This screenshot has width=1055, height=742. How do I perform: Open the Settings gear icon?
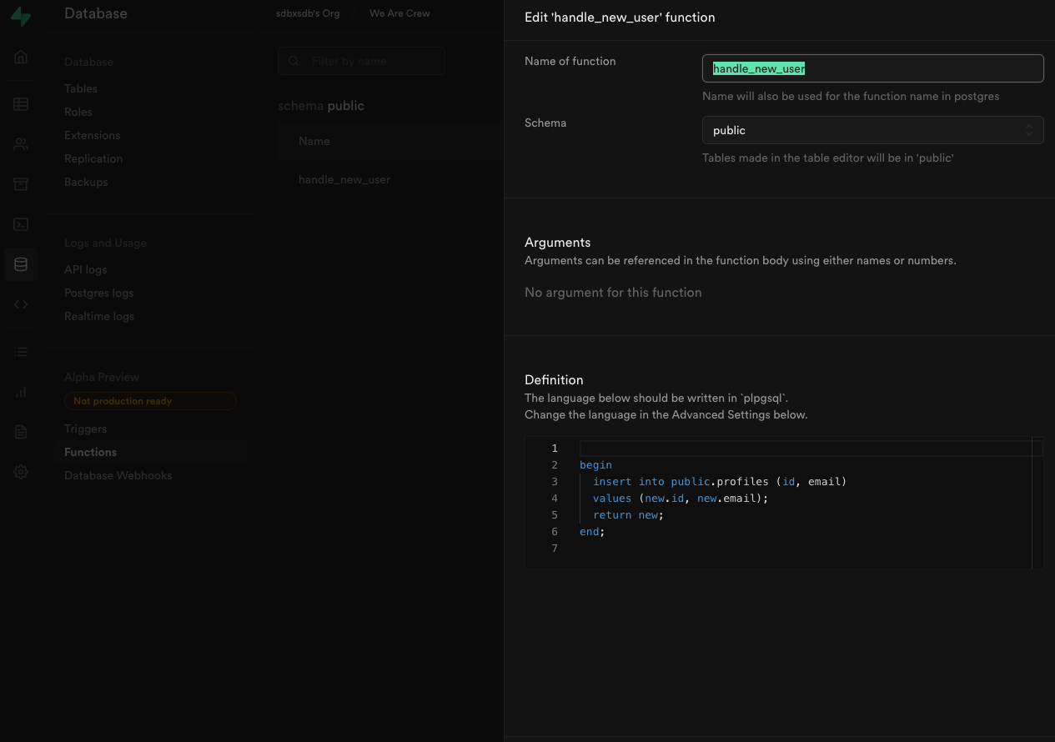pos(21,472)
